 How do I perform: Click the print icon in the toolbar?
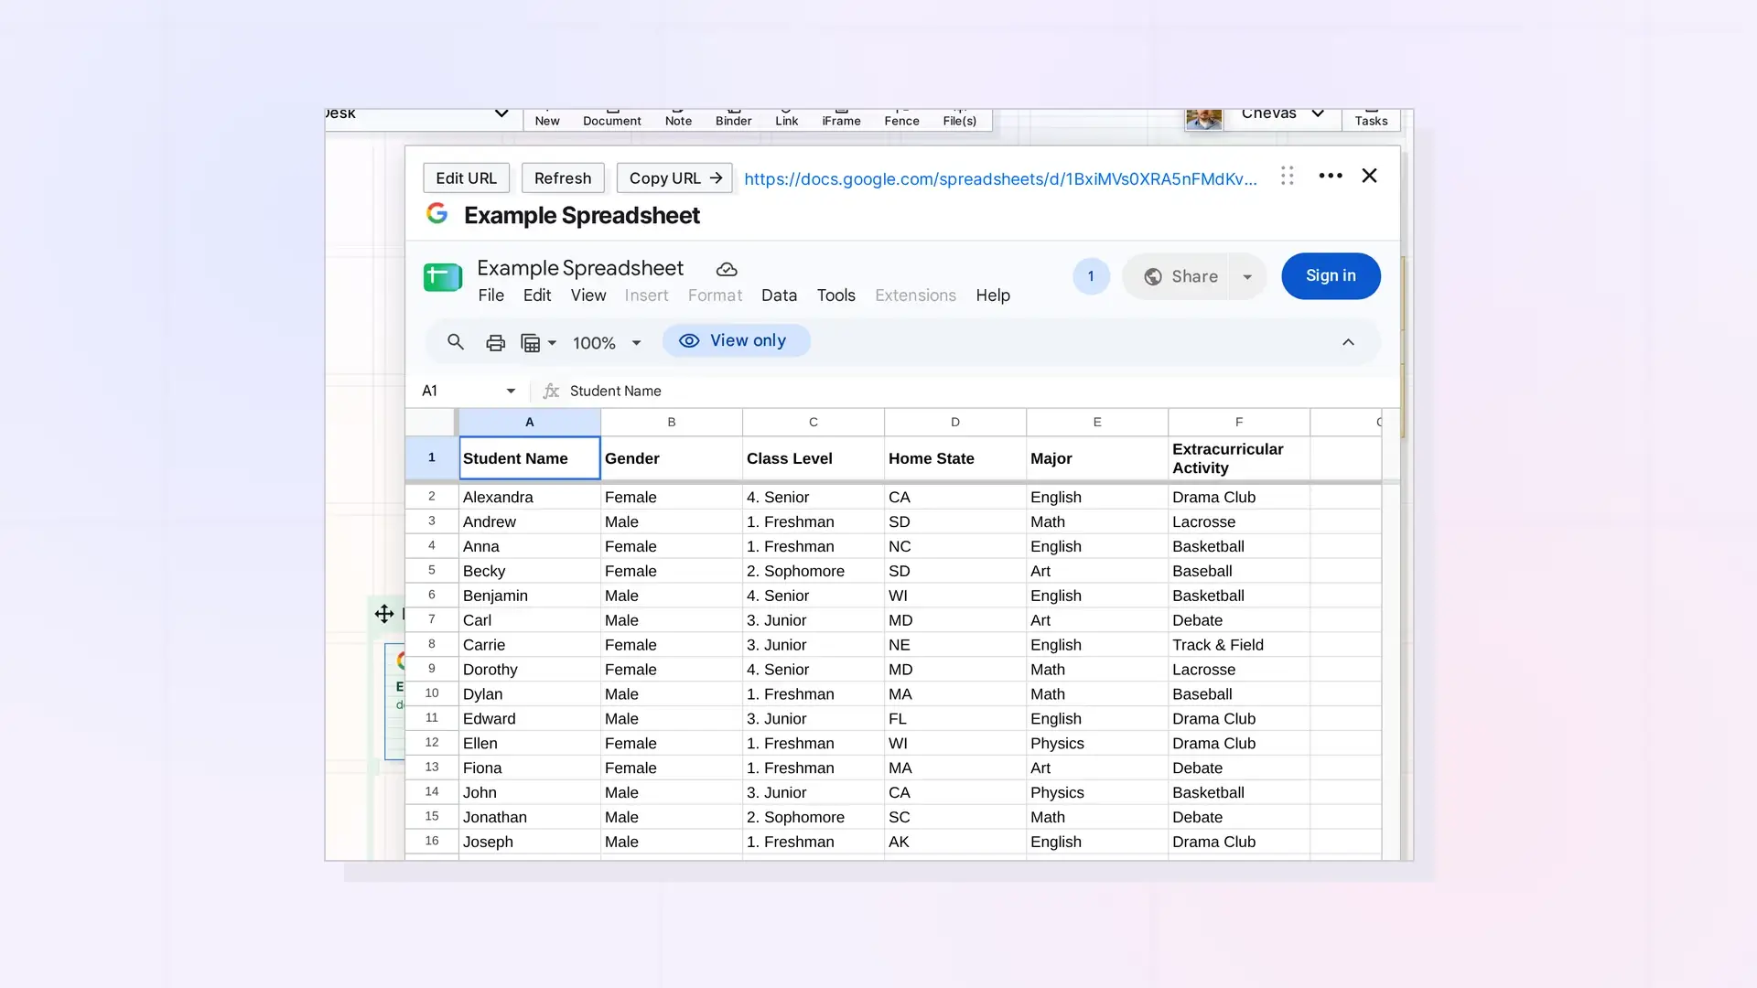click(495, 343)
